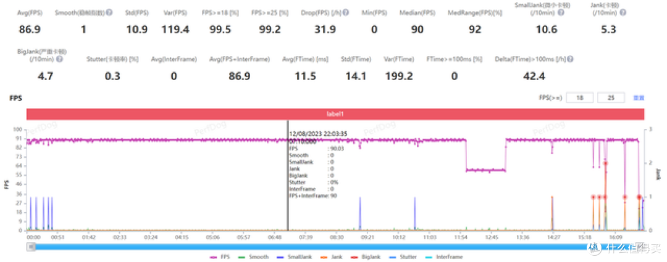
Task: Click help icon beside Drop(FPS) [/h]
Action: [x=345, y=12]
